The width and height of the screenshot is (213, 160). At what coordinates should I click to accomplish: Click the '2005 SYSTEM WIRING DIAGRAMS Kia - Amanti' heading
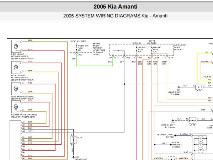click(115, 16)
